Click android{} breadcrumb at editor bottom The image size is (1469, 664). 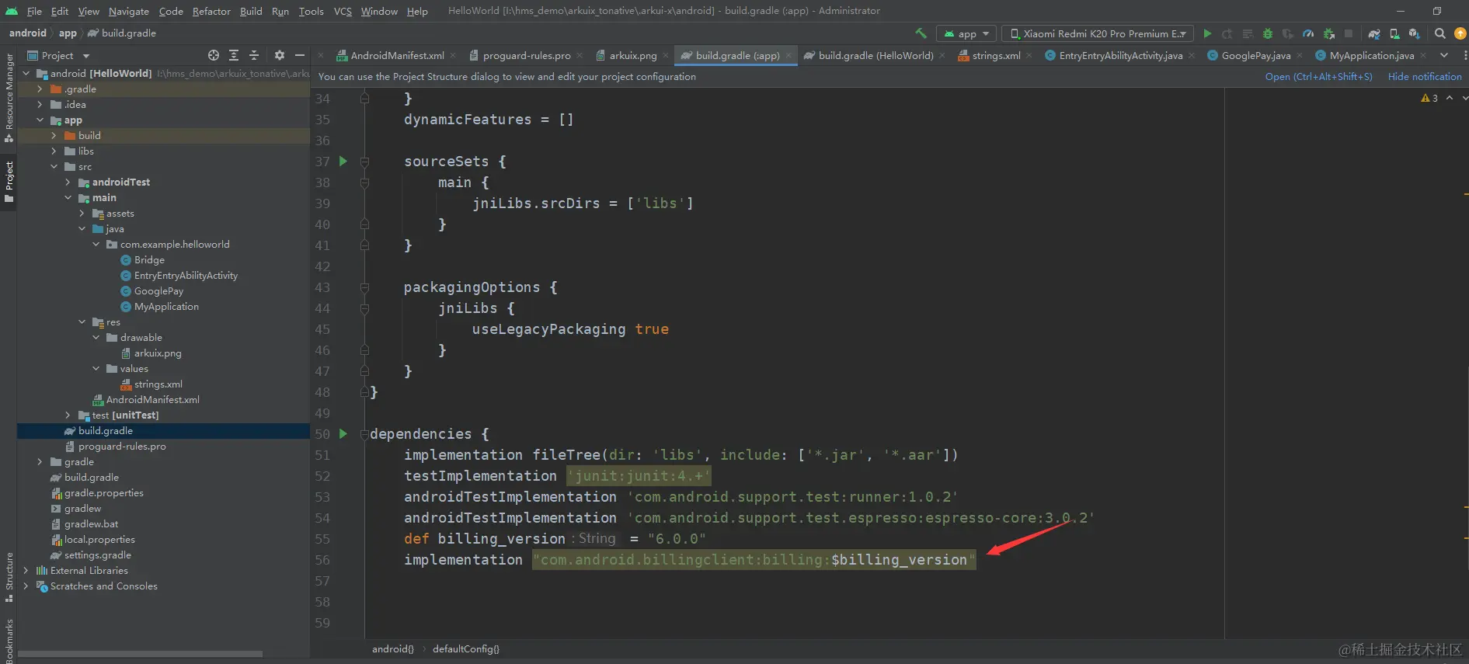(393, 649)
